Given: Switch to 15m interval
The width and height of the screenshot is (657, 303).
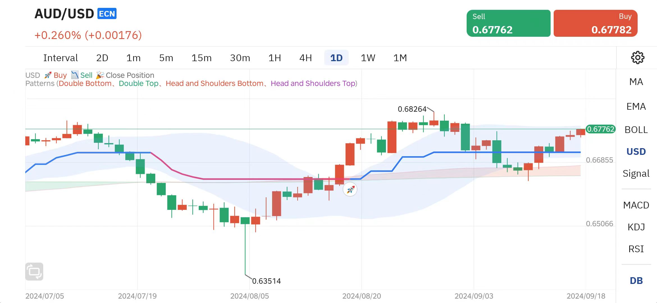Looking at the screenshot, I should point(201,58).
